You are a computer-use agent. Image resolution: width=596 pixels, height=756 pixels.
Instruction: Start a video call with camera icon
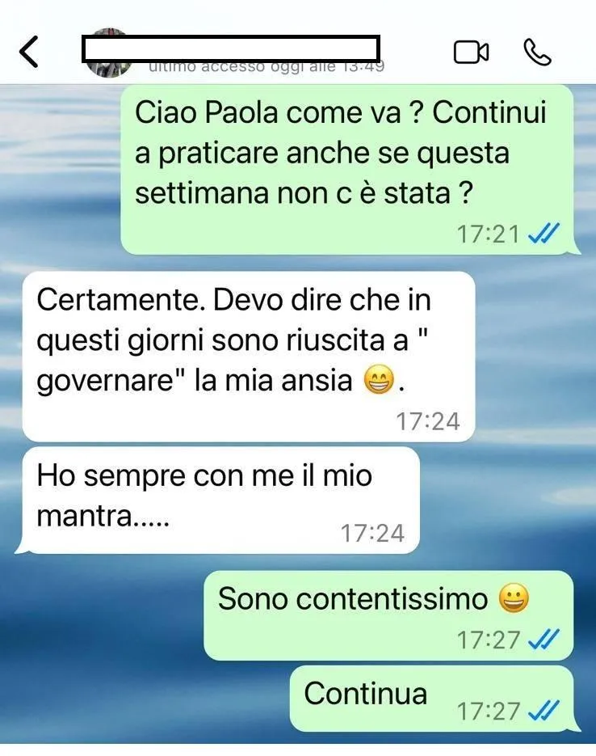(472, 52)
